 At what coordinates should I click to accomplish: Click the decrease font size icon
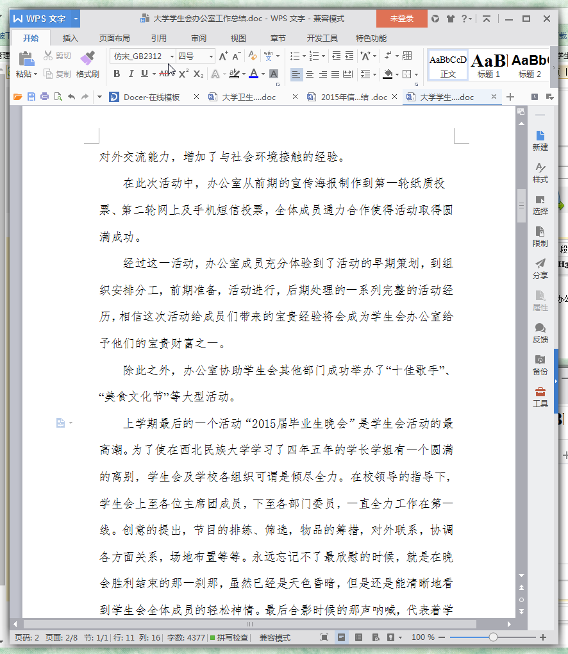[236, 56]
